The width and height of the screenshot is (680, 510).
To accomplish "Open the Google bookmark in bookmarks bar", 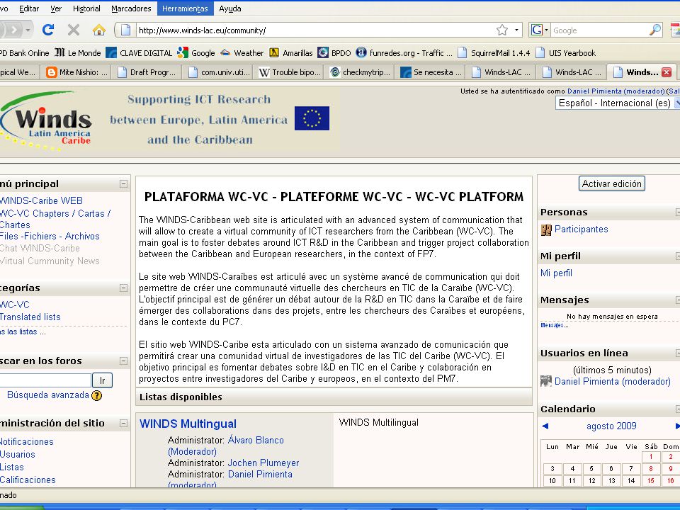I will [x=196, y=53].
